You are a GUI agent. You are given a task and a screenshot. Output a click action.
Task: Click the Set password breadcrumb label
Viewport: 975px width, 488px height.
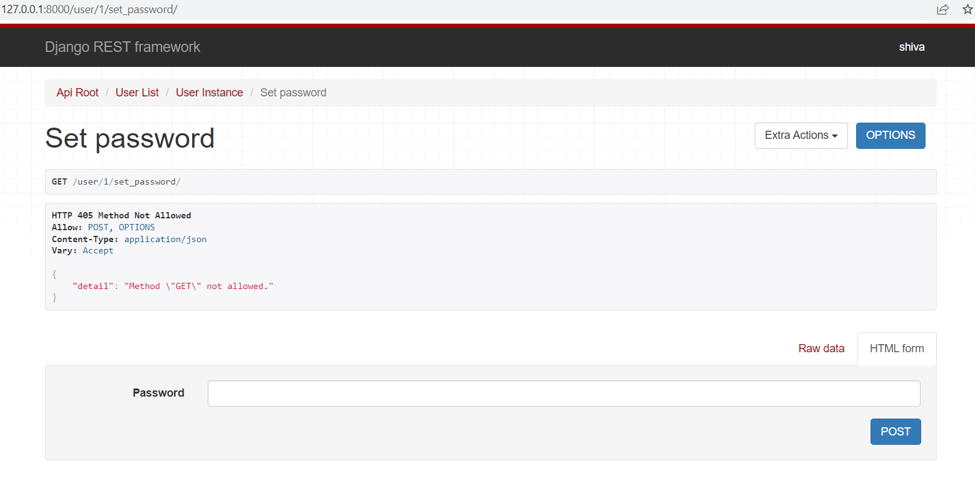(x=293, y=92)
